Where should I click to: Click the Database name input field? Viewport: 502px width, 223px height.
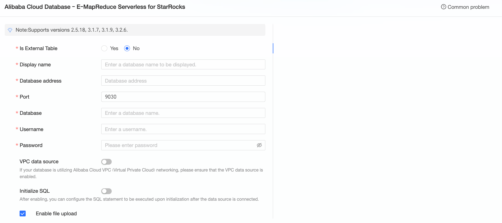(x=183, y=113)
